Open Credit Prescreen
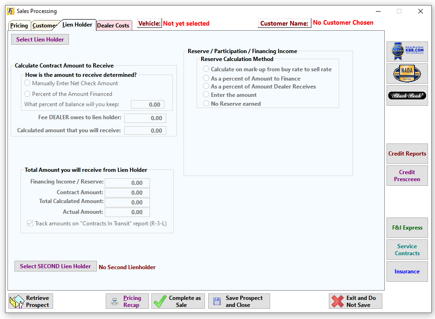This screenshot has height=319, width=435. (407, 176)
